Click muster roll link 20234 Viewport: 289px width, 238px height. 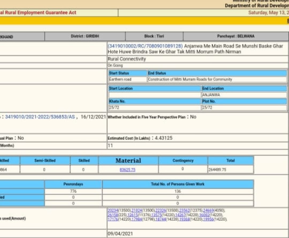(x=113, y=210)
